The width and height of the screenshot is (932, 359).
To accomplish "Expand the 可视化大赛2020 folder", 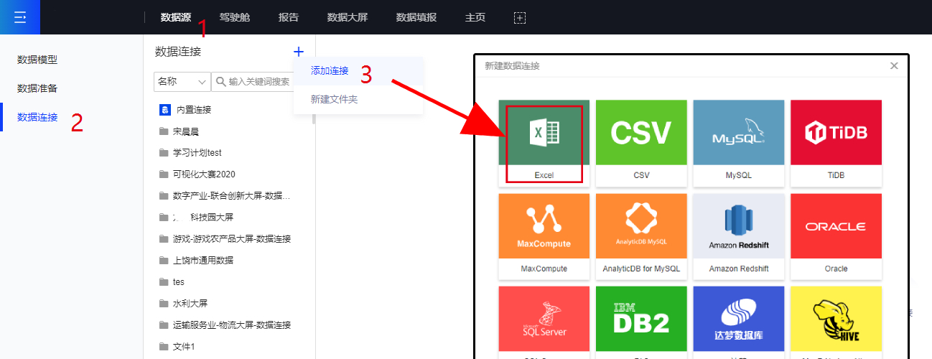I will [x=204, y=174].
